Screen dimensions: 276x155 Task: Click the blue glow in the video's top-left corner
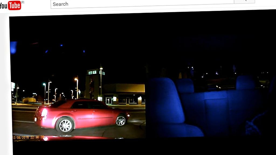[x=13, y=47]
